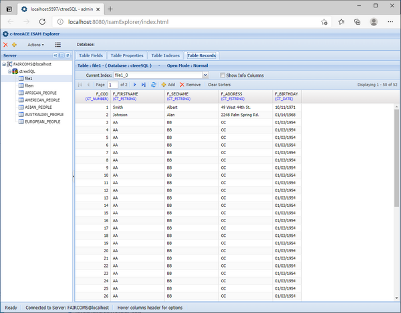
Task: Collapse the ctreeSQL database tree node
Action: 10,71
